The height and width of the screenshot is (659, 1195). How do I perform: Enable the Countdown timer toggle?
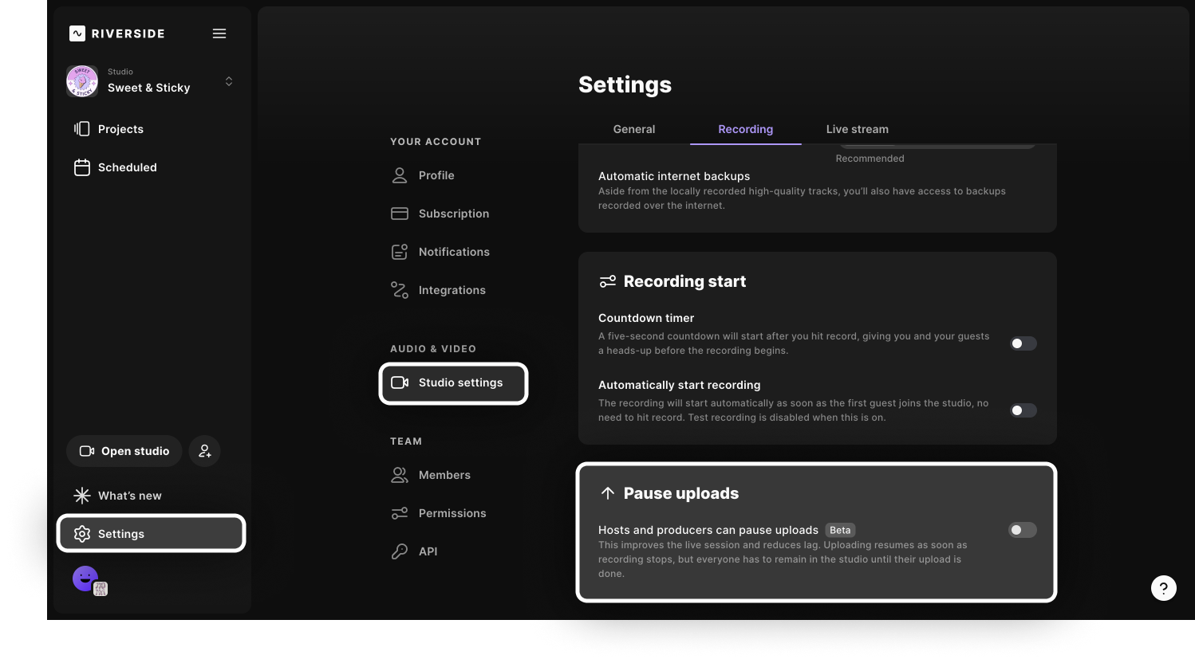1023,343
